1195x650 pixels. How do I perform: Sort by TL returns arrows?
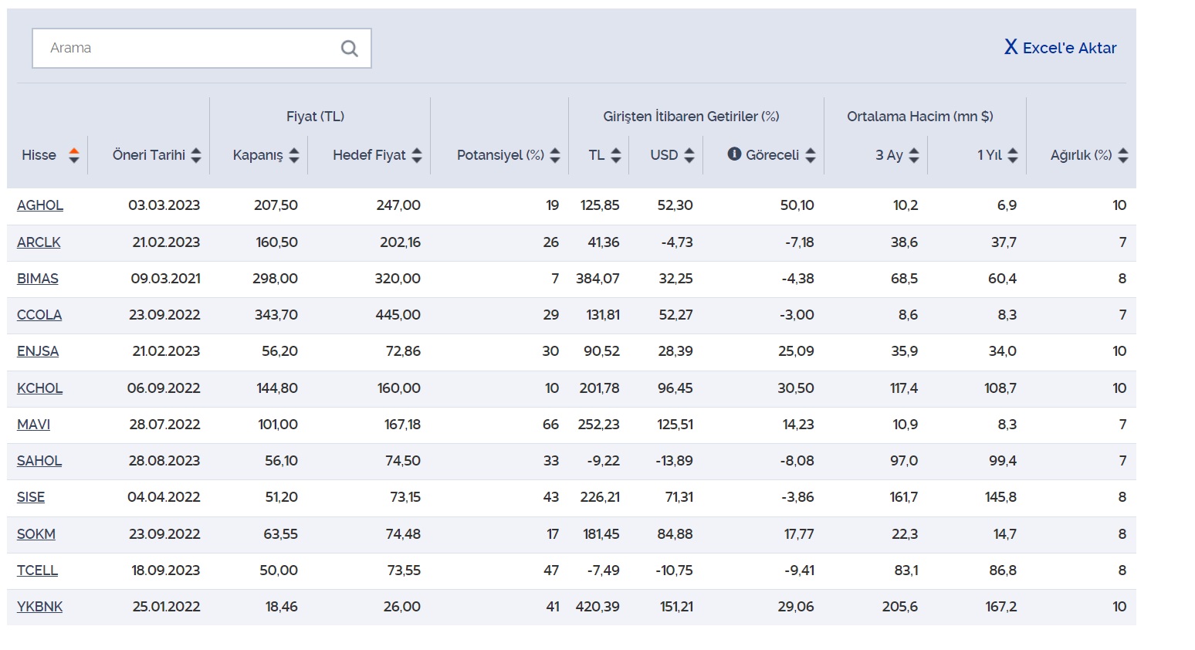pos(616,155)
